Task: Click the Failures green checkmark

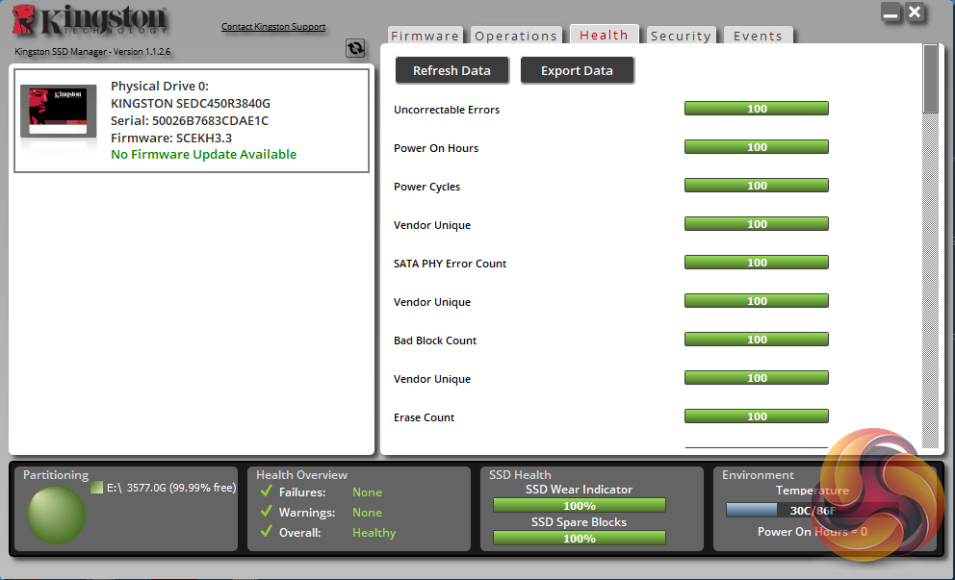Action: click(266, 492)
